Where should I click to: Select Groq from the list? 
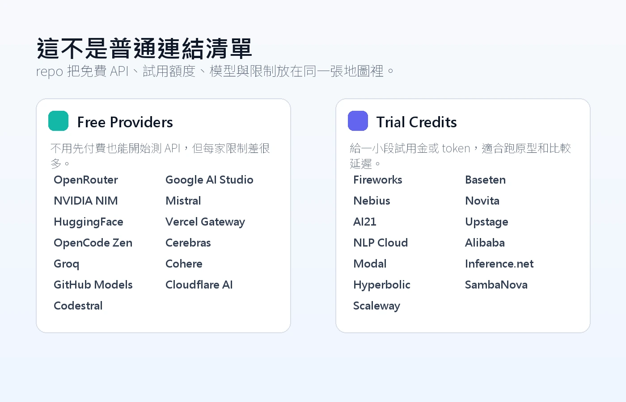click(67, 264)
